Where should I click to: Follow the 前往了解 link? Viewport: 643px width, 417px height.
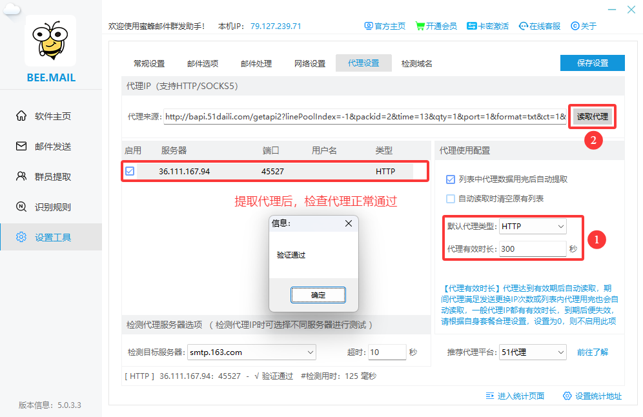593,352
